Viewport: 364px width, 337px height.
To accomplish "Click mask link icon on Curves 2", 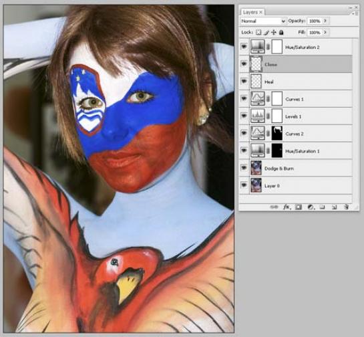I will point(268,134).
